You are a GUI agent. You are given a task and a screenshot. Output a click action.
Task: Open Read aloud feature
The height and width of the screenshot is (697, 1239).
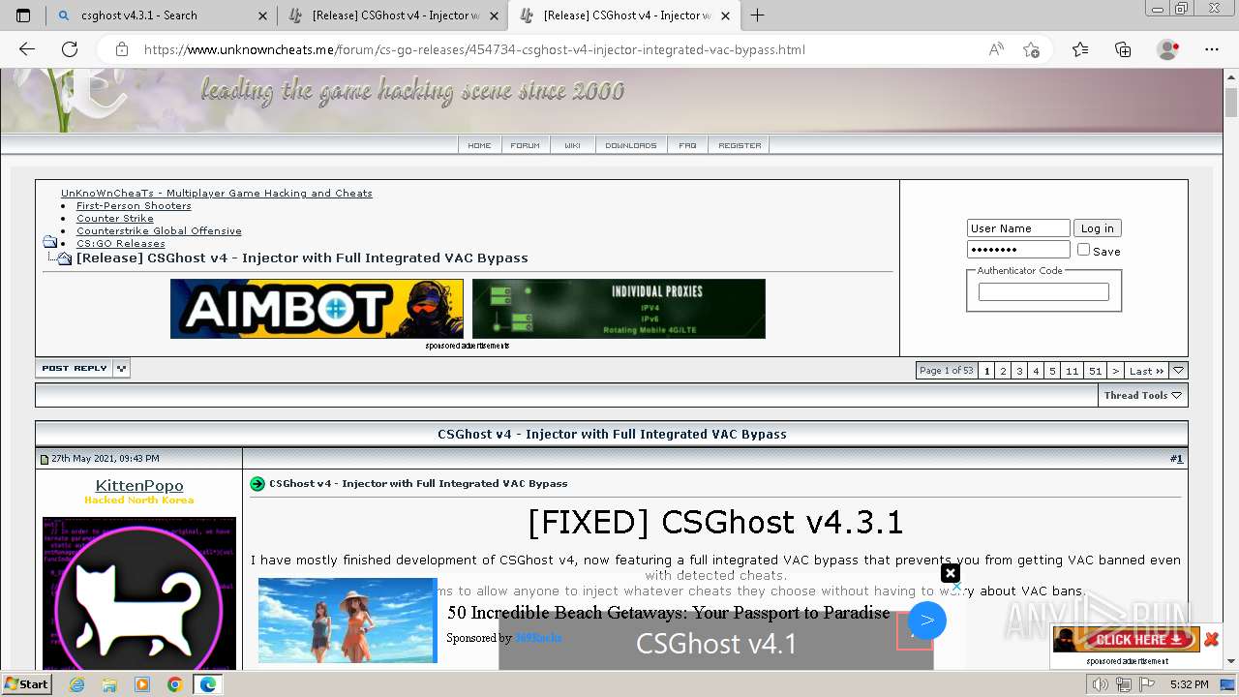996,49
